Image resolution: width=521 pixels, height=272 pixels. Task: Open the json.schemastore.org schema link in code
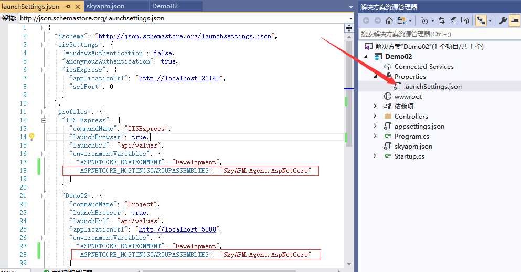tap(185, 36)
